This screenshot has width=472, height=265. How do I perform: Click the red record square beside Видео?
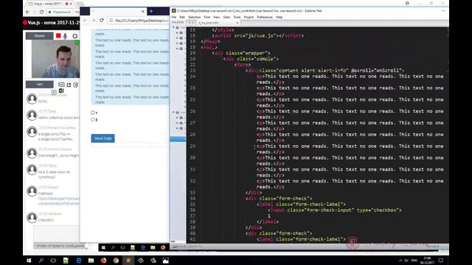(x=58, y=36)
